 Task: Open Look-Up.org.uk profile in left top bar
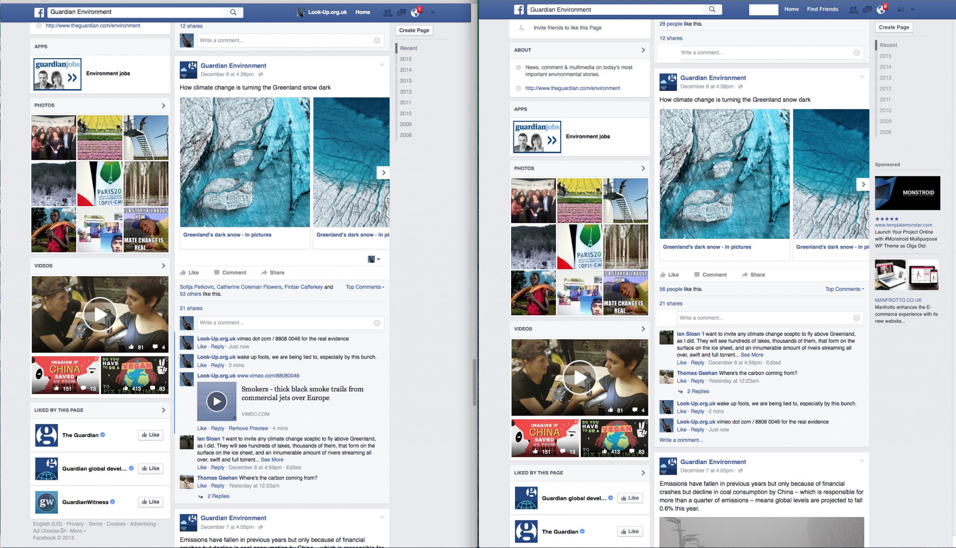[x=322, y=13]
